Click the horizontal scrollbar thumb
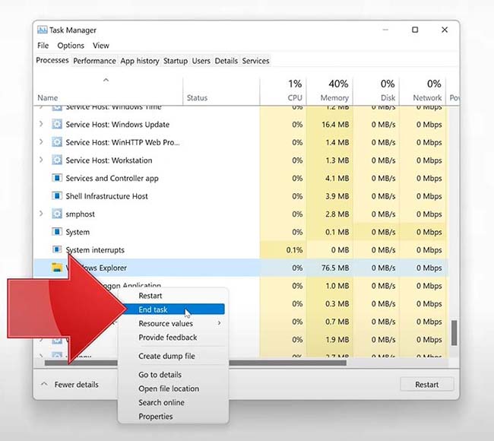 point(195,363)
